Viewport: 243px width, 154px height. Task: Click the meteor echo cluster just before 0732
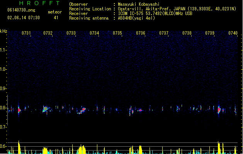click(46, 109)
